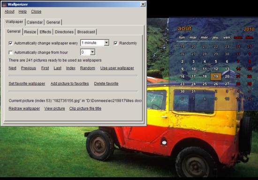Open the Effects sub-tab
Image resolution: width=258 pixels, height=180 pixels.
click(x=46, y=32)
